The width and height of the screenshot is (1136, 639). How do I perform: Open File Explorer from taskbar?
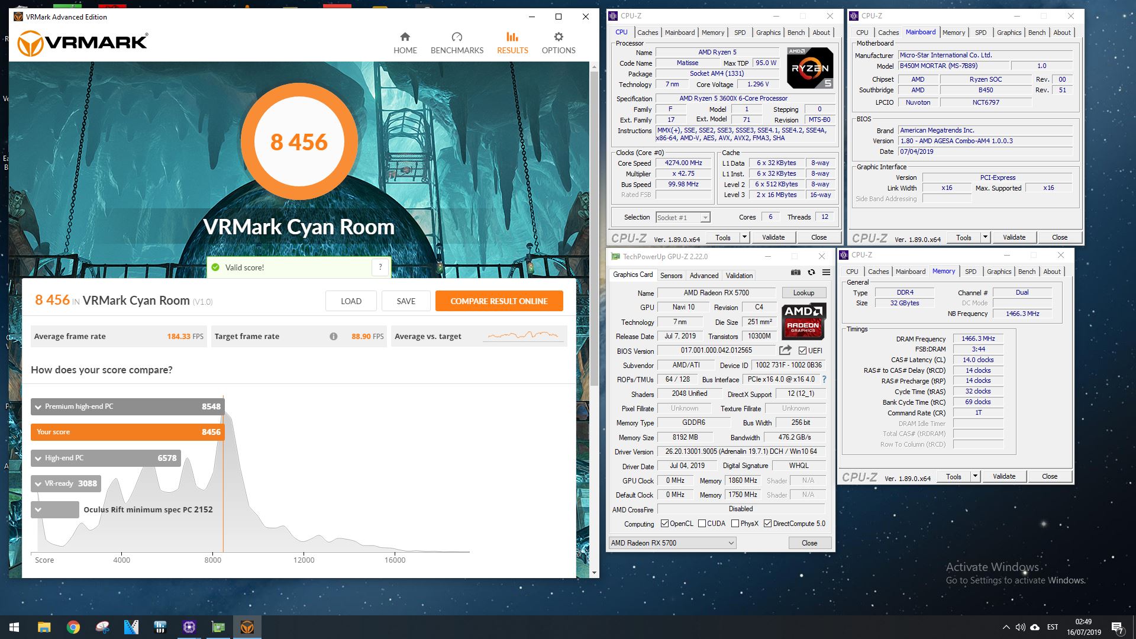click(44, 627)
